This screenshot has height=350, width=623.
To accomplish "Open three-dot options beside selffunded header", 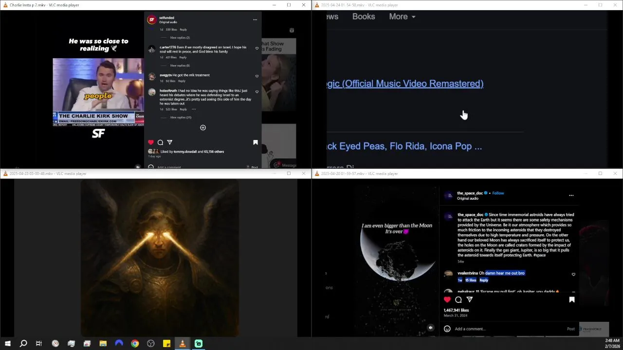I will (255, 20).
